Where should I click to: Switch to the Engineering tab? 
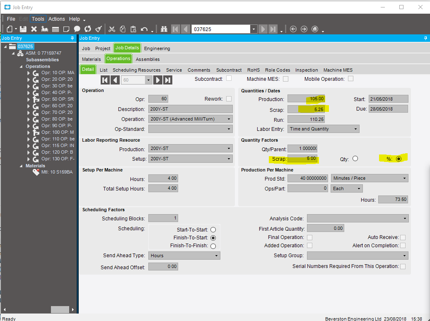pos(157,48)
